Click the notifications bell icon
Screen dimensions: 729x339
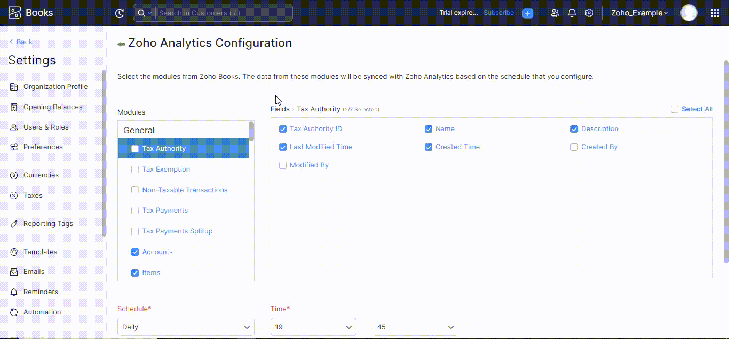pos(572,12)
